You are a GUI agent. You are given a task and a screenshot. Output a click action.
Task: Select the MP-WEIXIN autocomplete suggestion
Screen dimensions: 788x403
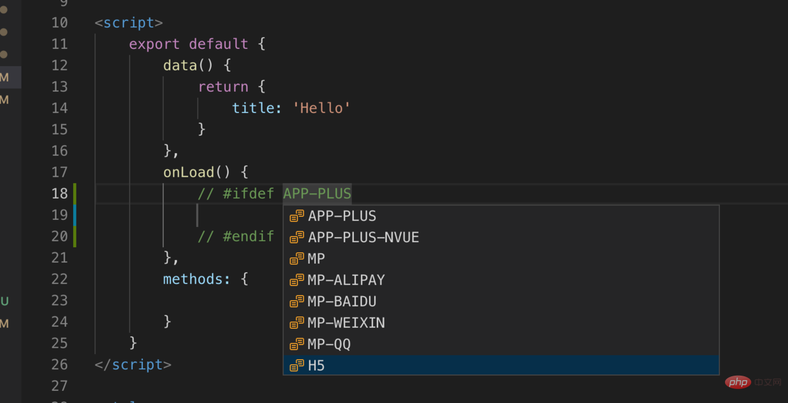tap(346, 323)
